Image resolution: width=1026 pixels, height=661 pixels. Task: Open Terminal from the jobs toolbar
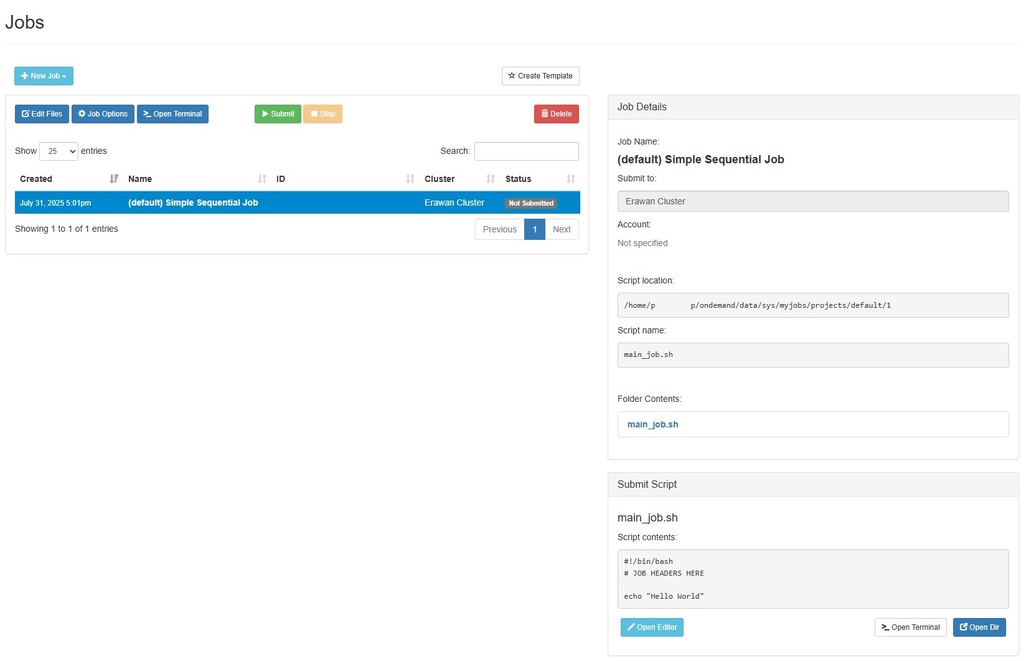pos(172,114)
